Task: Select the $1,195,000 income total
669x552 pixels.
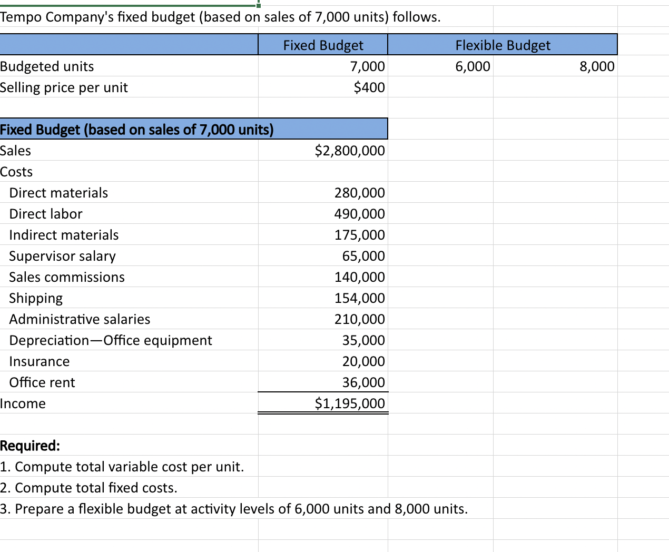Action: (x=323, y=403)
